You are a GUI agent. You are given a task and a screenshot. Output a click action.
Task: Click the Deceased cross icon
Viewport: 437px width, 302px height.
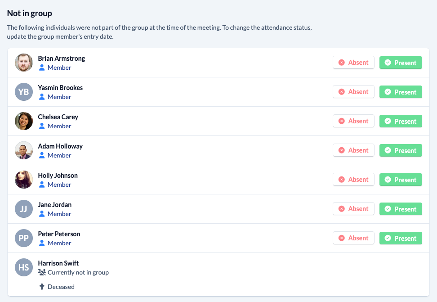tap(42, 287)
